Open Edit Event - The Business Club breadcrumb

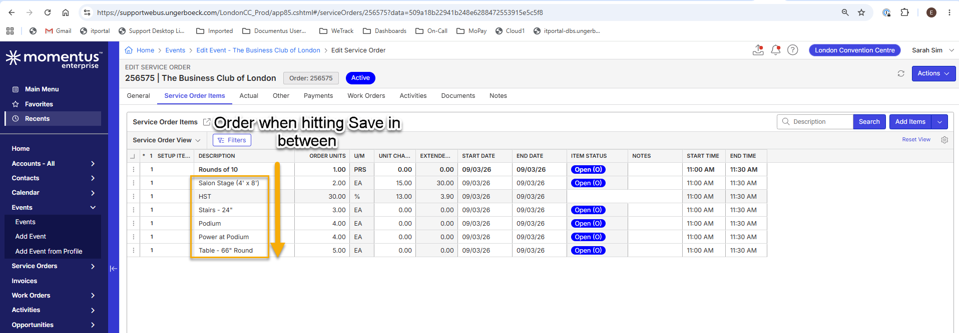[x=258, y=50]
